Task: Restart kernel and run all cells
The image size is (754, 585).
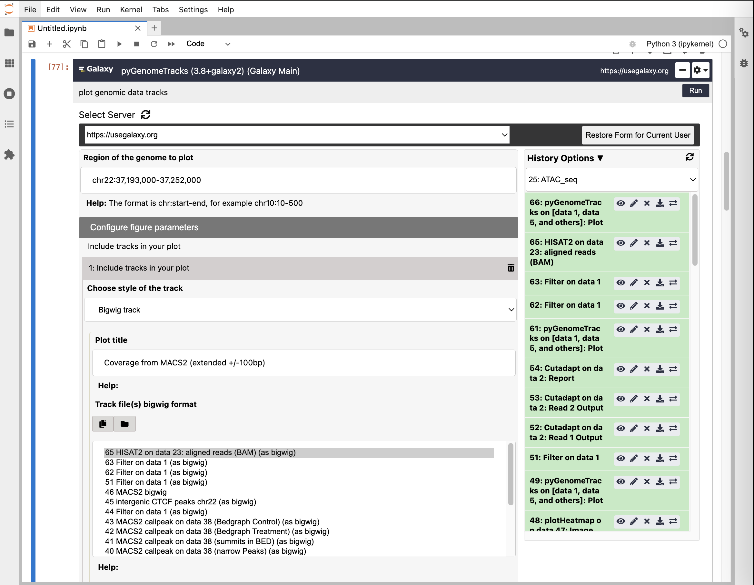Action: click(171, 44)
